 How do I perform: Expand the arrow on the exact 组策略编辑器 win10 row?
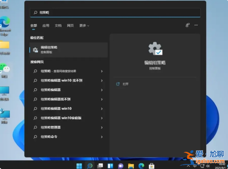(x=102, y=109)
